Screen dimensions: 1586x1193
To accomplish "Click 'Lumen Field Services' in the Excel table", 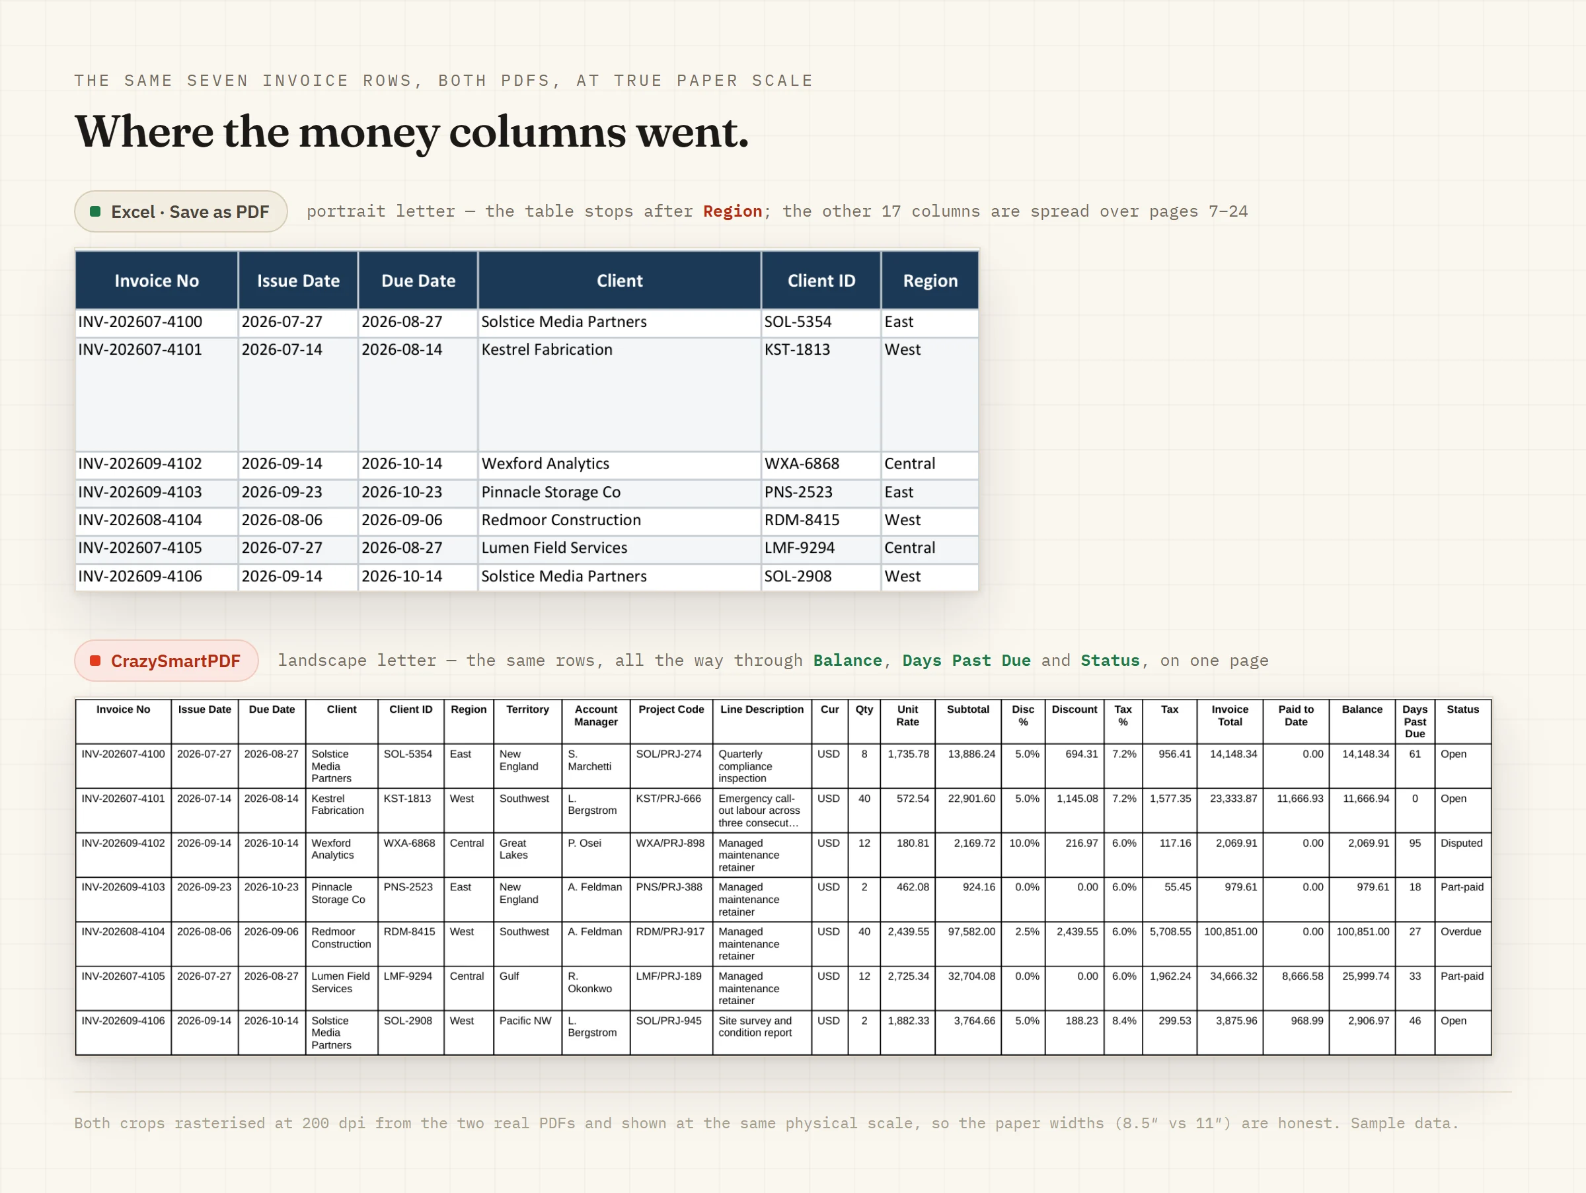I will 554,548.
